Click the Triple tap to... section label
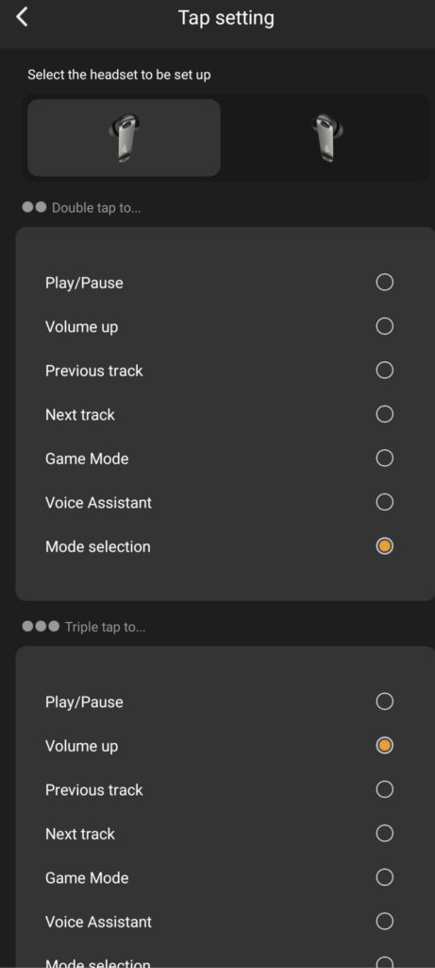Image resolution: width=435 pixels, height=968 pixels. pyautogui.click(x=106, y=628)
